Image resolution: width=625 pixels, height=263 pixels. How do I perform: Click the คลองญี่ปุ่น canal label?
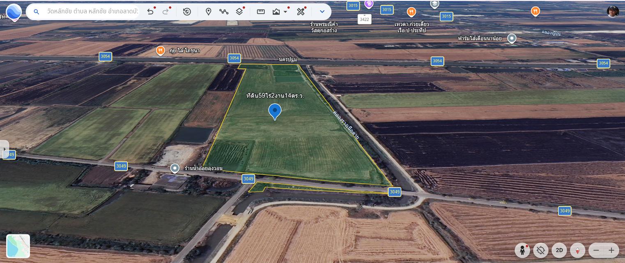552,34
